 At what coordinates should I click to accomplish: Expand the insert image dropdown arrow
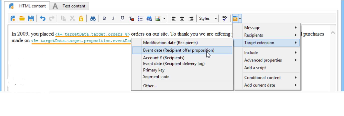[x=164, y=18]
